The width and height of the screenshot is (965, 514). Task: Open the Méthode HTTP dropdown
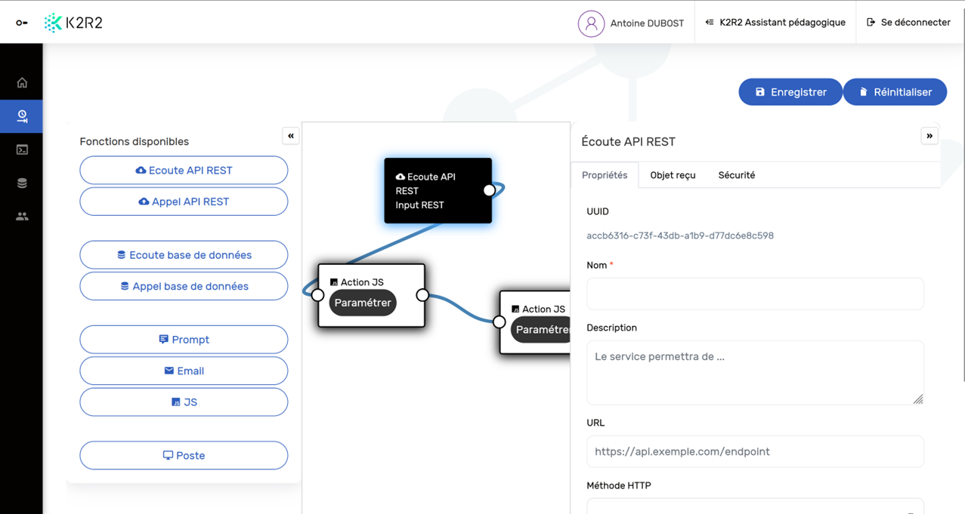(x=754, y=506)
